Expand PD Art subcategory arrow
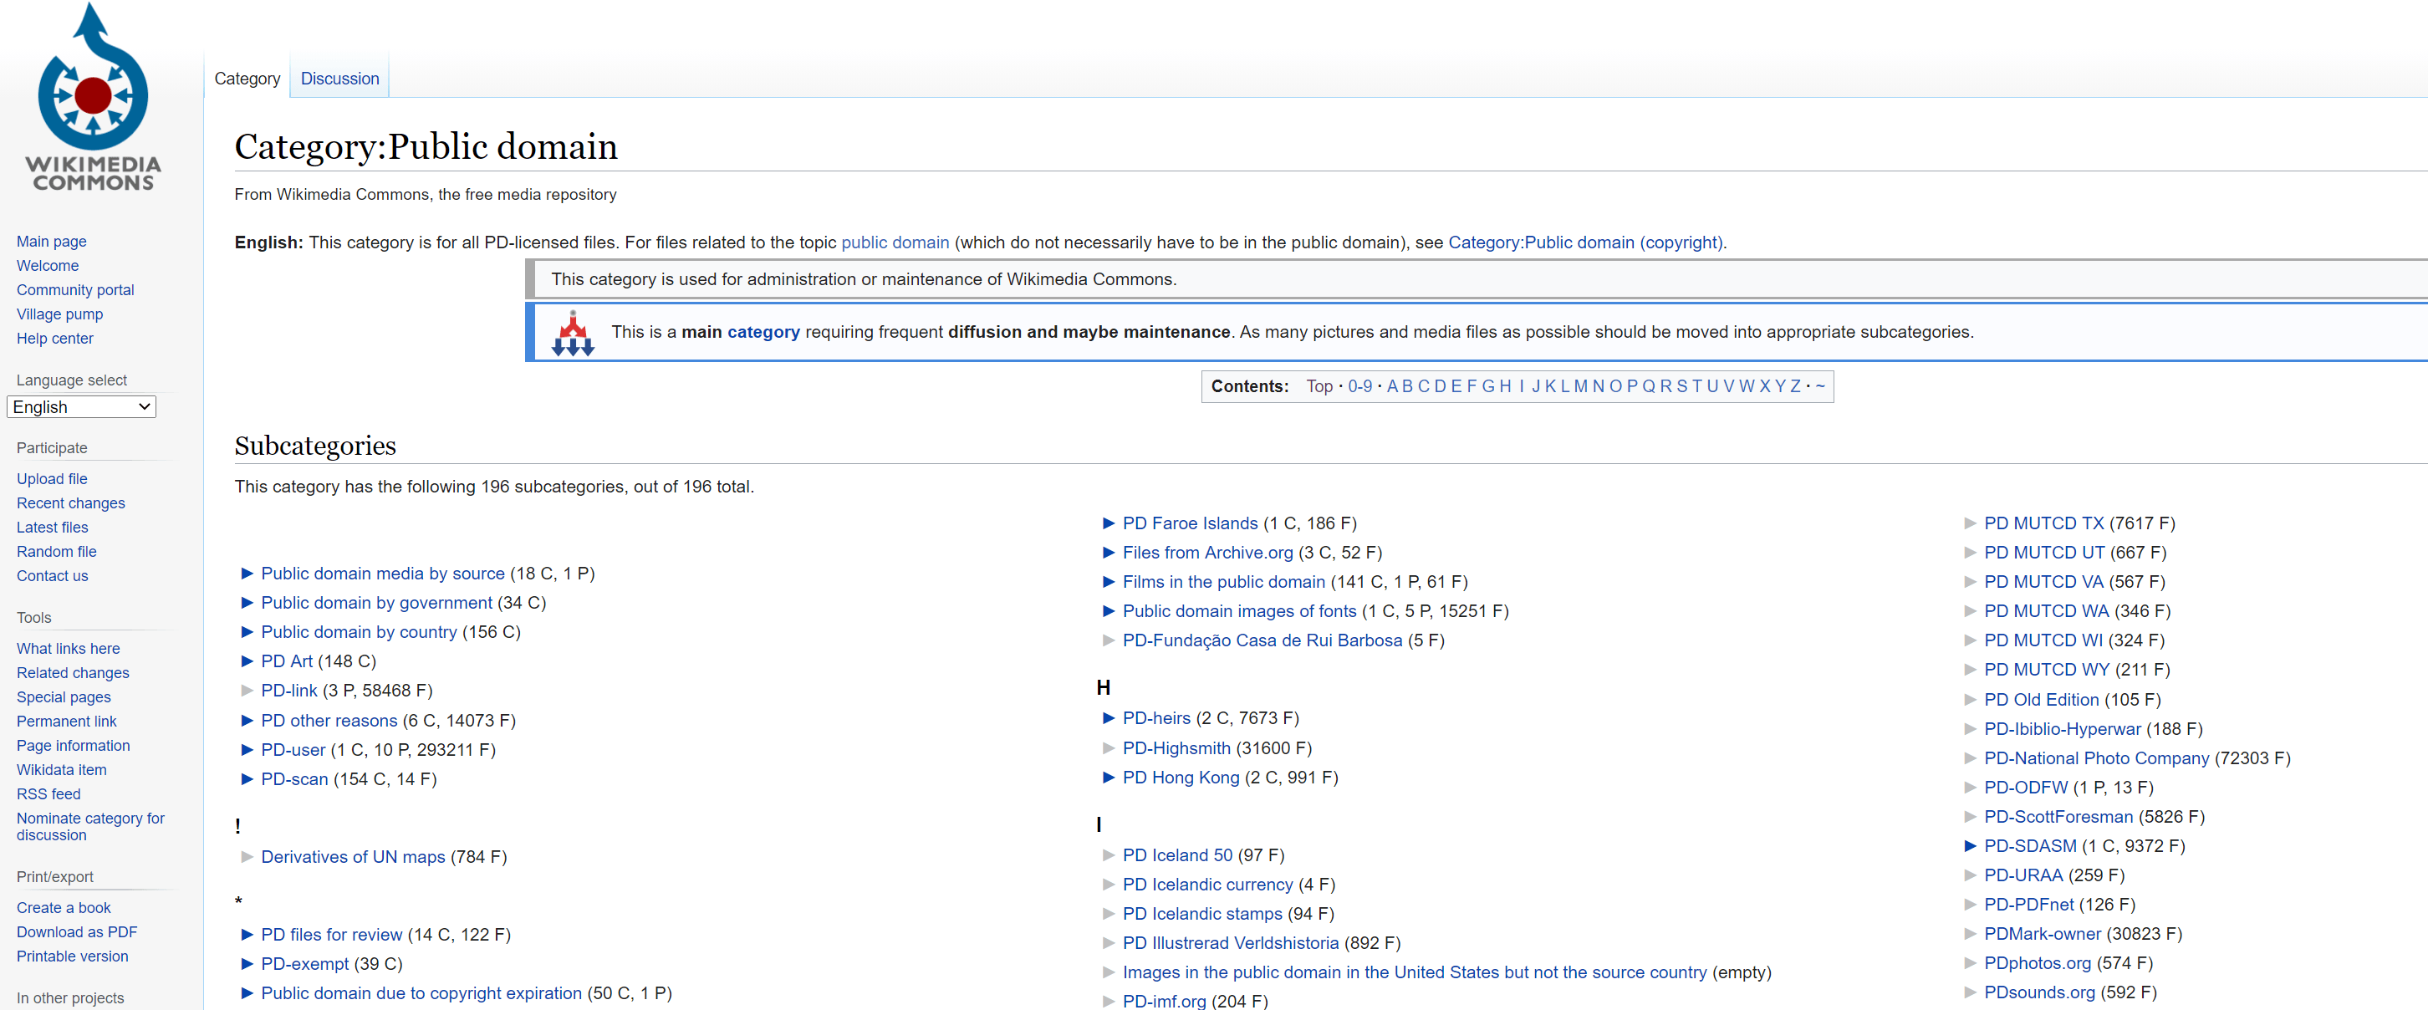The height and width of the screenshot is (1010, 2428). 247,661
